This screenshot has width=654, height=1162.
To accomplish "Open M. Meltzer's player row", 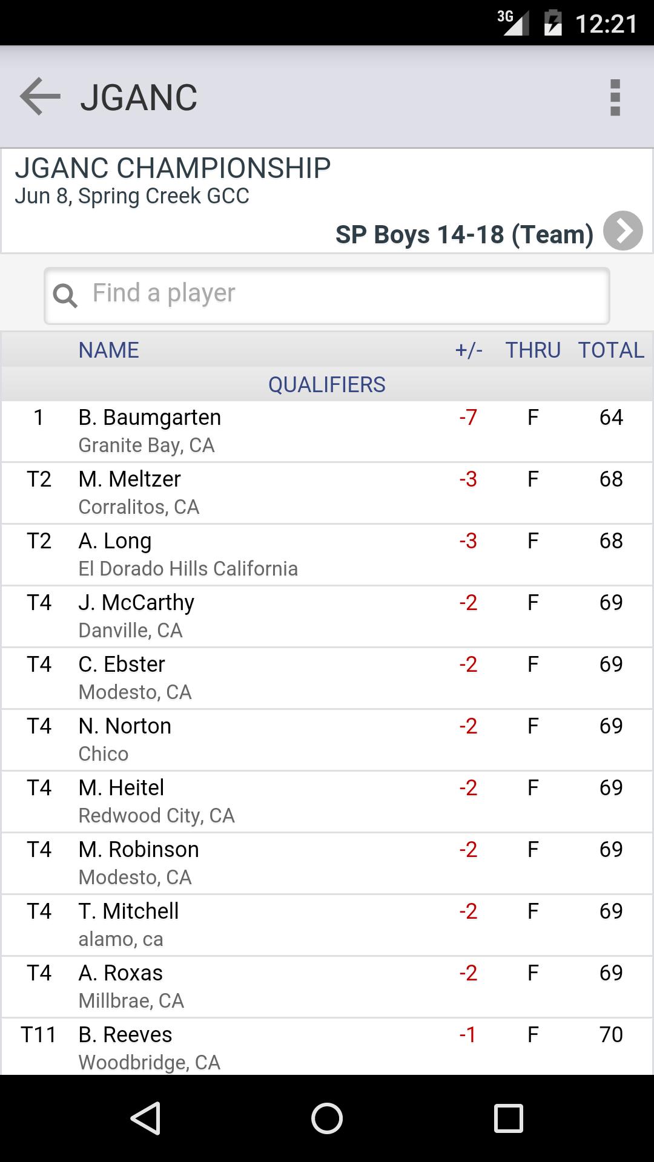I will pos(327,493).
